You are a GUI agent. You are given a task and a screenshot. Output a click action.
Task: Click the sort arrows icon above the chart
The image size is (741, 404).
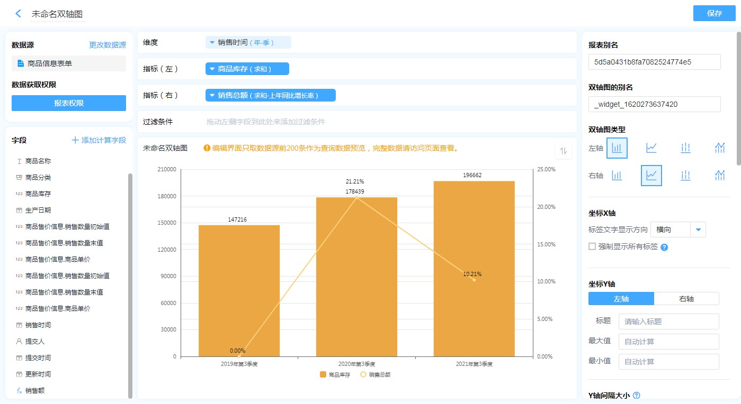pyautogui.click(x=563, y=151)
